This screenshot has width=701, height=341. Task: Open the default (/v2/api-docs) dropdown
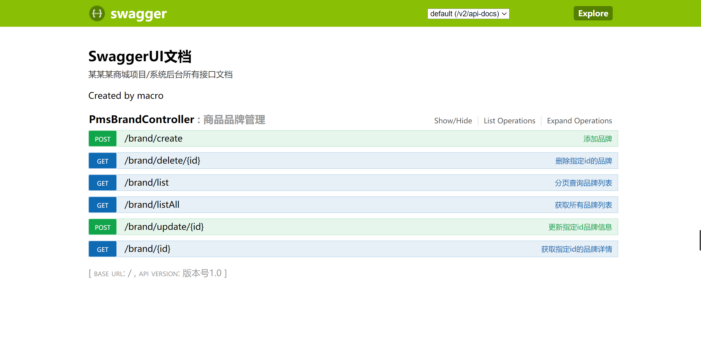point(468,14)
